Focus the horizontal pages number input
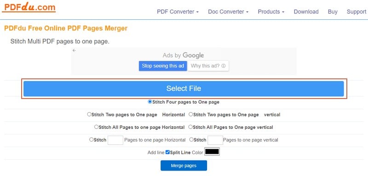 coord(115,140)
